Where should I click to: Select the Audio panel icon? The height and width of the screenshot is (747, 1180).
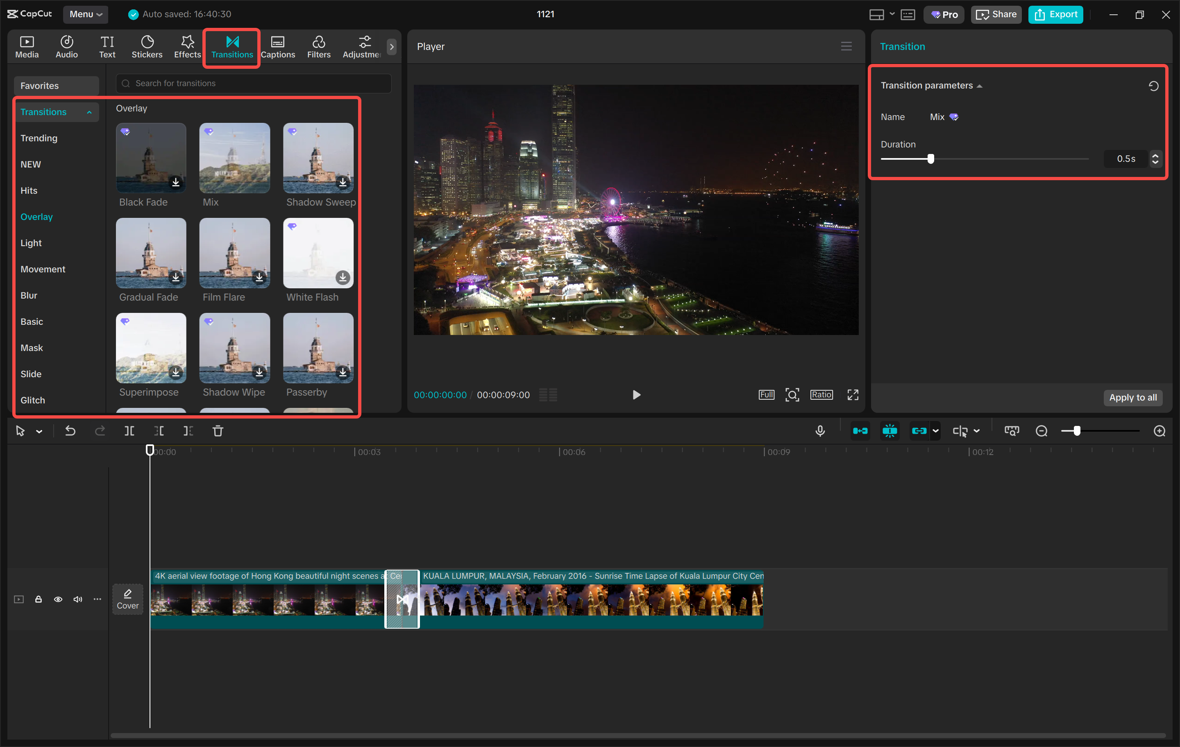pyautogui.click(x=66, y=47)
